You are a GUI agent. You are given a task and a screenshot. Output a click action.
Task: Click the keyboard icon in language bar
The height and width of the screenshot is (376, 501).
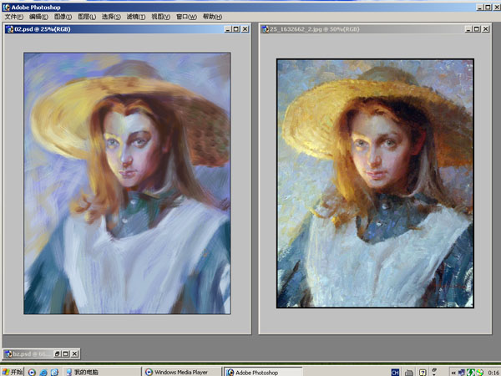tap(409, 372)
